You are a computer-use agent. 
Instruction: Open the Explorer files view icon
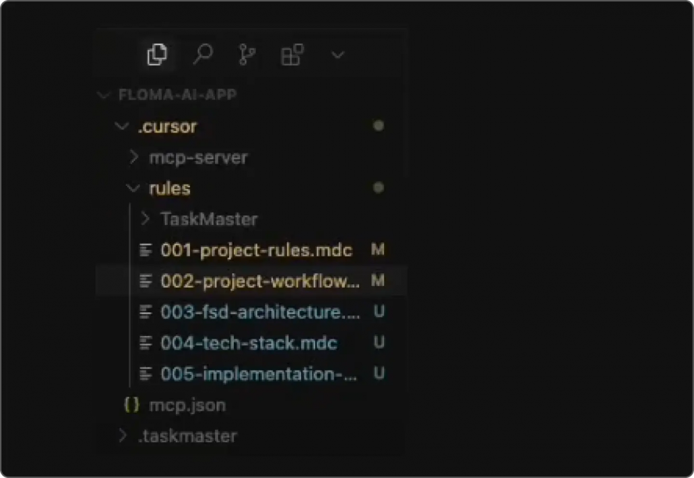(157, 55)
